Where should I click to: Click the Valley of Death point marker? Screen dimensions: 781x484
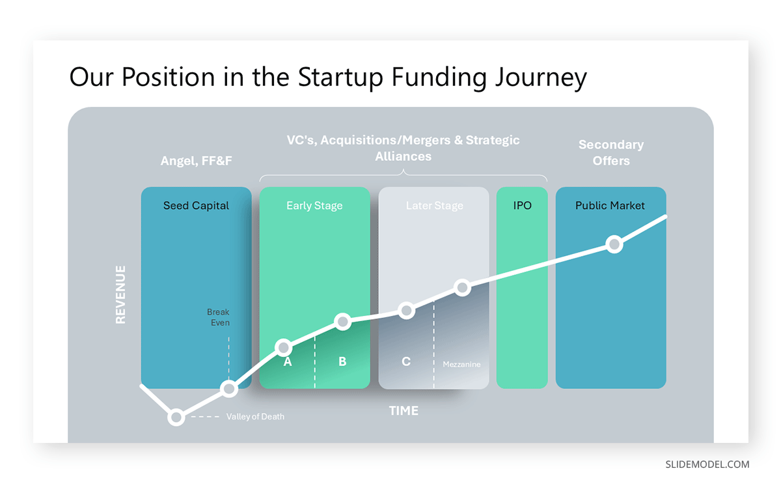(x=176, y=417)
